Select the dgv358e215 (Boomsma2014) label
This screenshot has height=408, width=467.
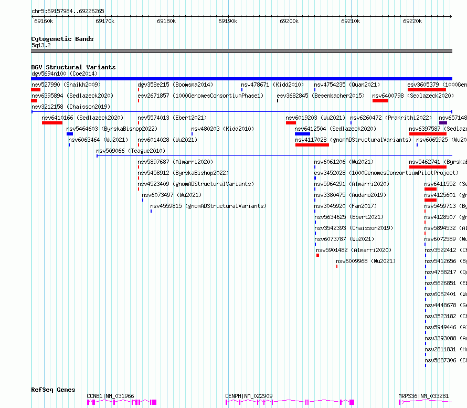(x=175, y=85)
